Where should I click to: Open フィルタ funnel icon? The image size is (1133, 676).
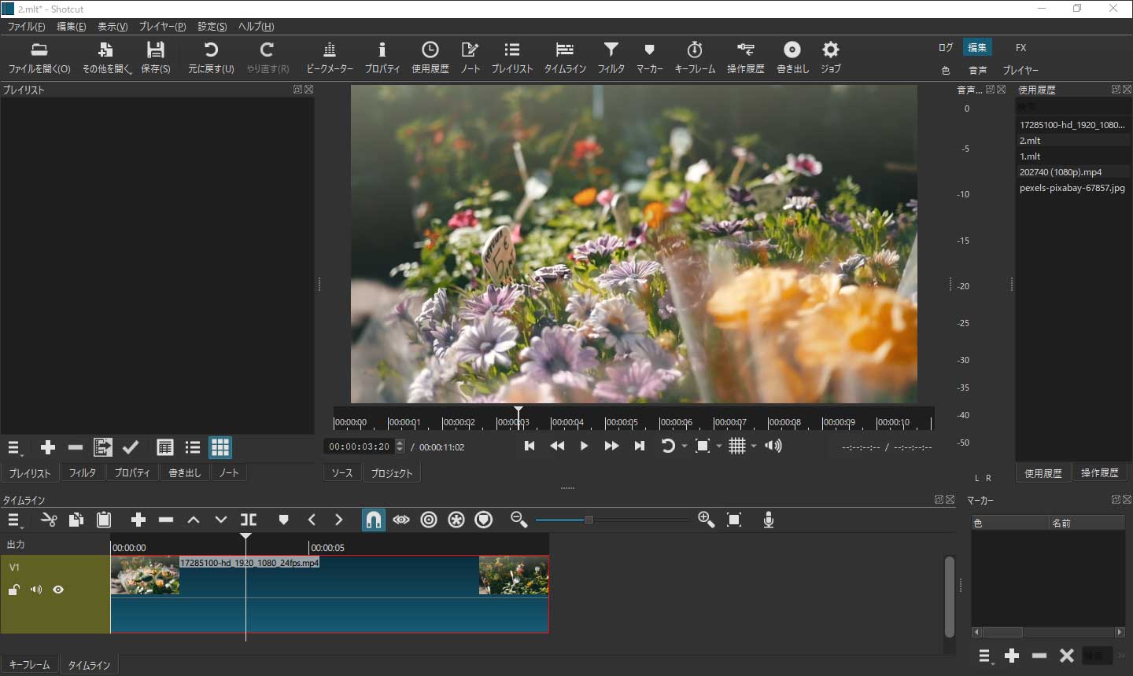[x=611, y=57]
